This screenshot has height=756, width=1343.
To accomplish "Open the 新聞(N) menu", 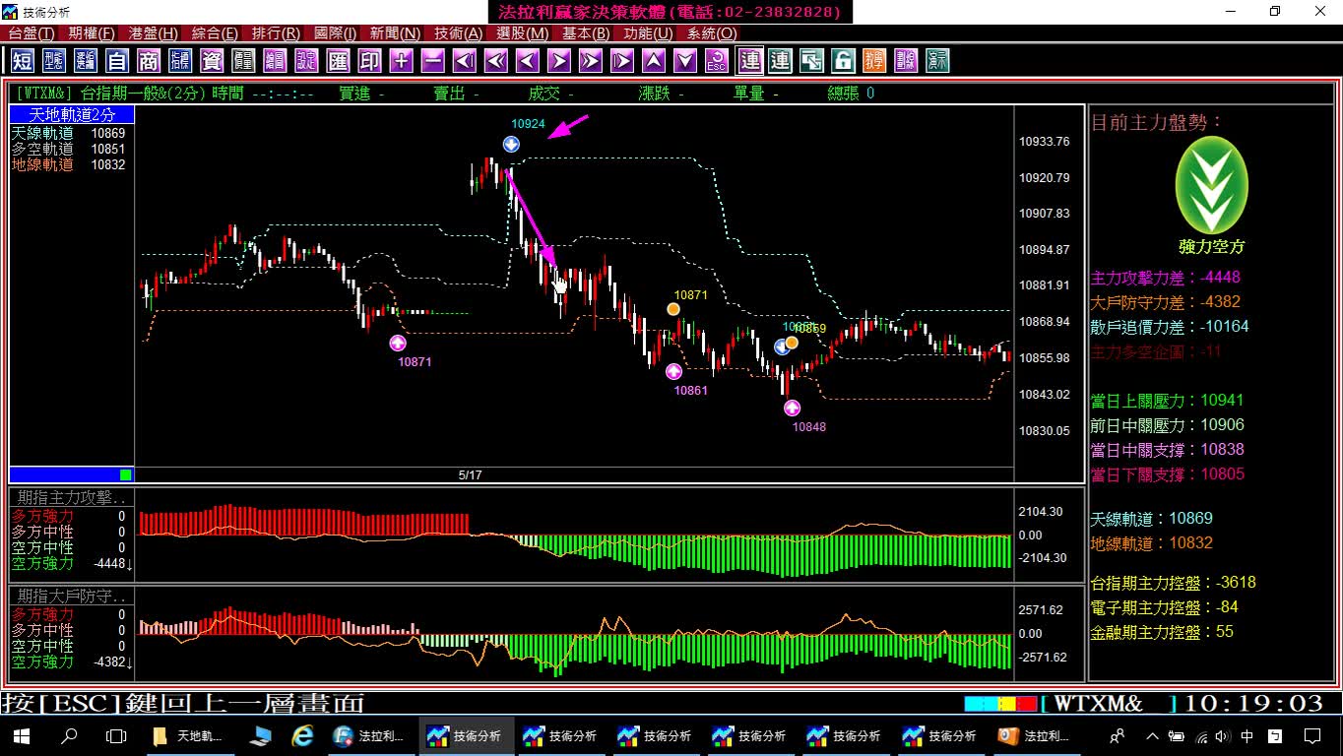I will point(396,33).
